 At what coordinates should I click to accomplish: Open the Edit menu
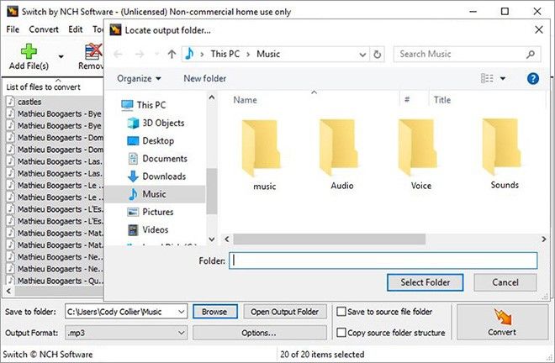(76, 29)
